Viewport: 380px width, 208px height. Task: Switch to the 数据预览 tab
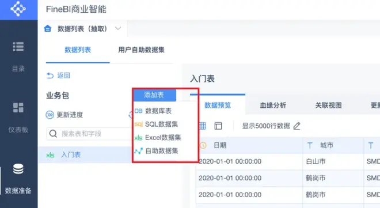[x=218, y=105]
